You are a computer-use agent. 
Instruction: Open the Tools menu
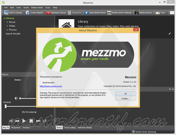tap(48, 8)
